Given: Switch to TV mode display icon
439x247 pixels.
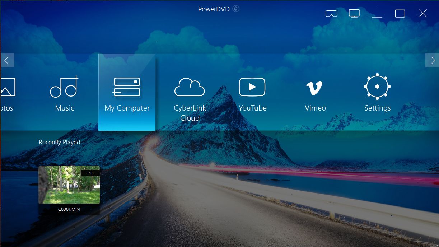Looking at the screenshot, I should coord(354,14).
